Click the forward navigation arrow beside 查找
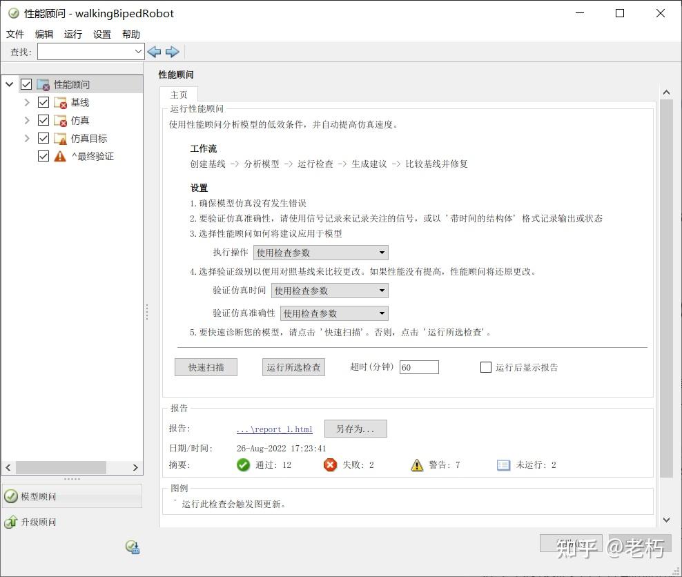The image size is (682, 577). pos(173,52)
